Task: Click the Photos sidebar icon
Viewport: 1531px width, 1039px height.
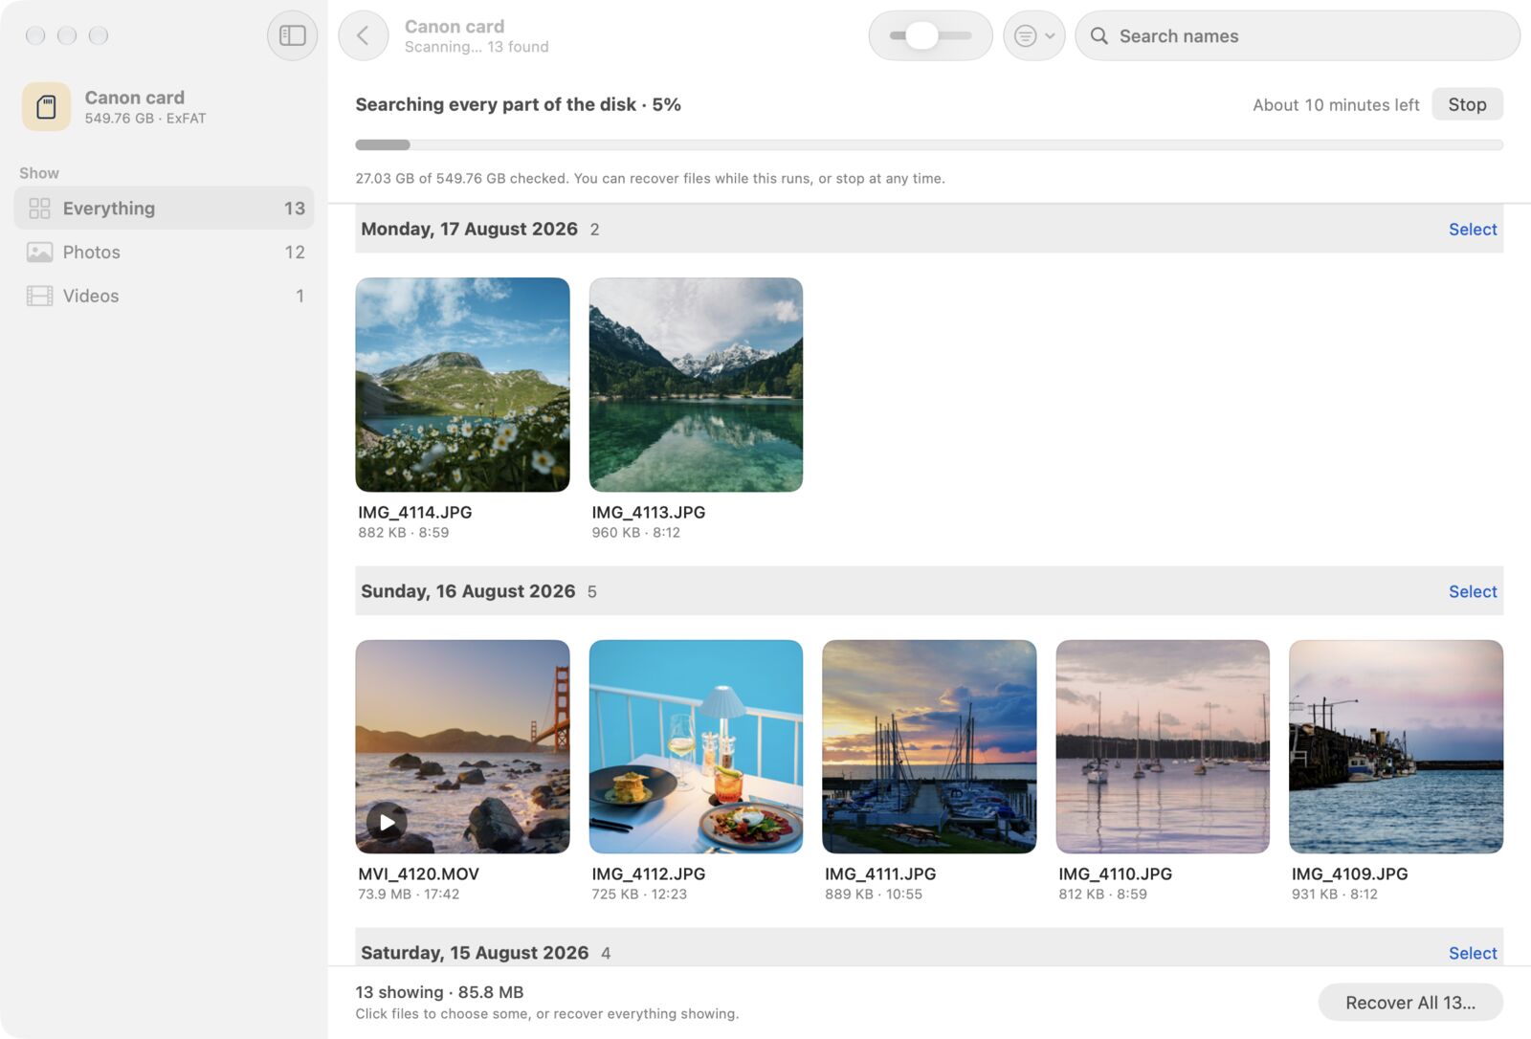Action: tap(39, 252)
